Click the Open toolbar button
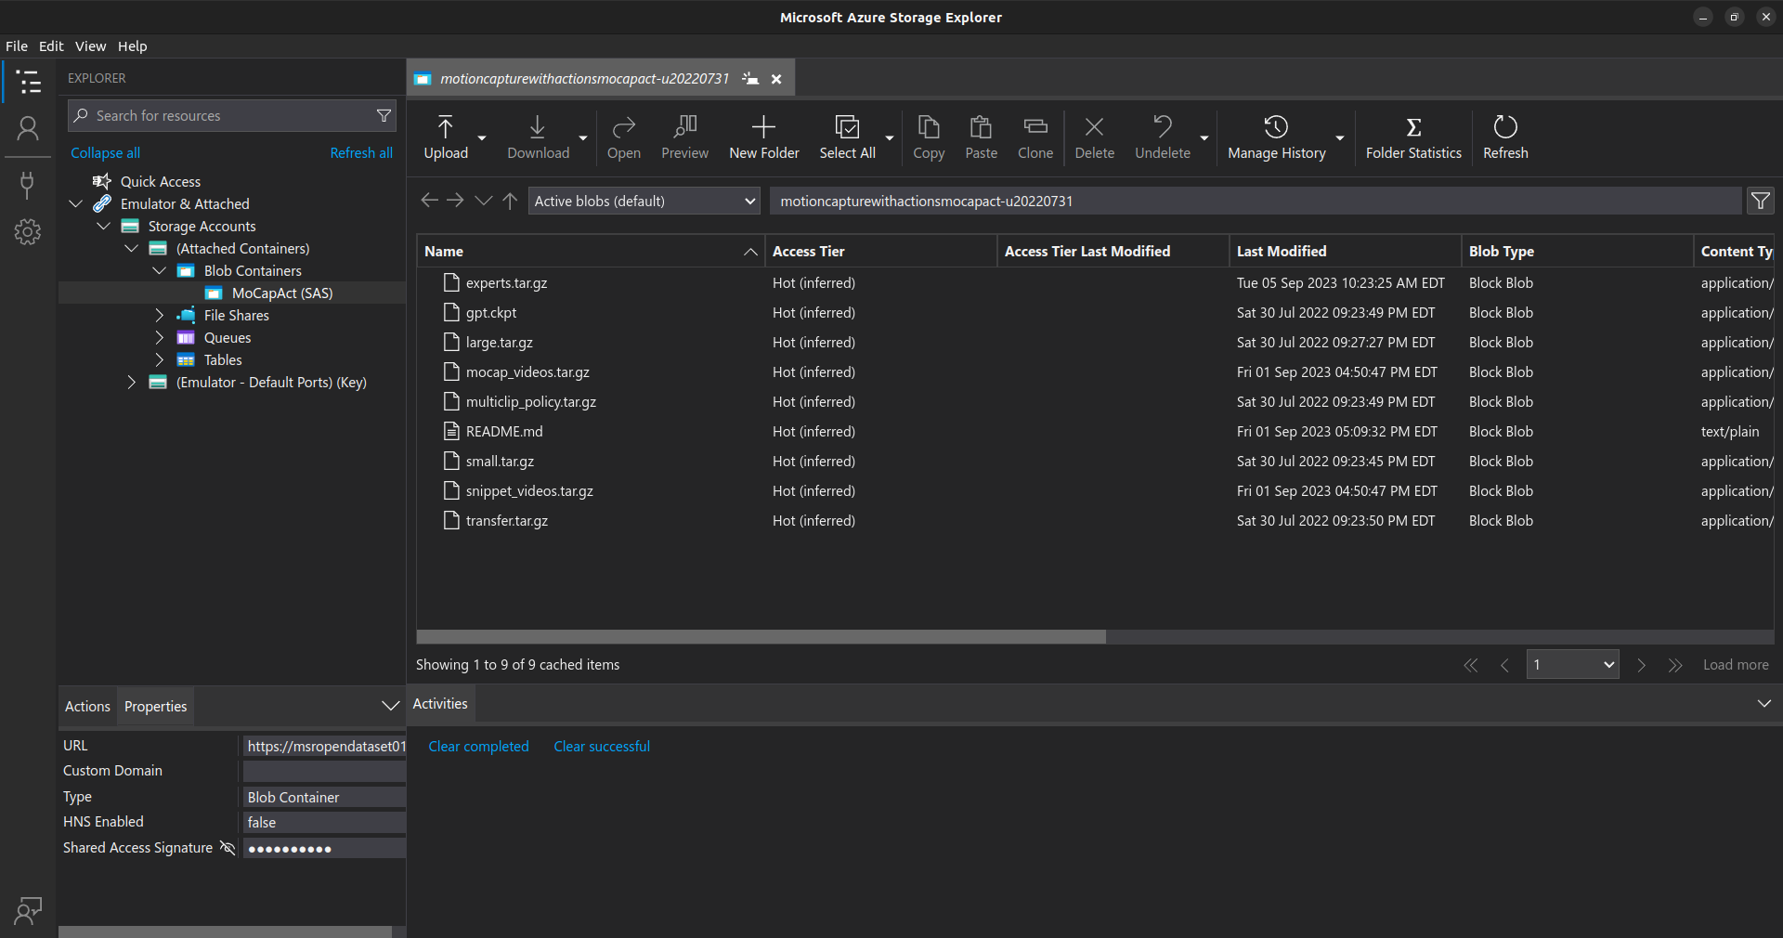 pyautogui.click(x=623, y=137)
